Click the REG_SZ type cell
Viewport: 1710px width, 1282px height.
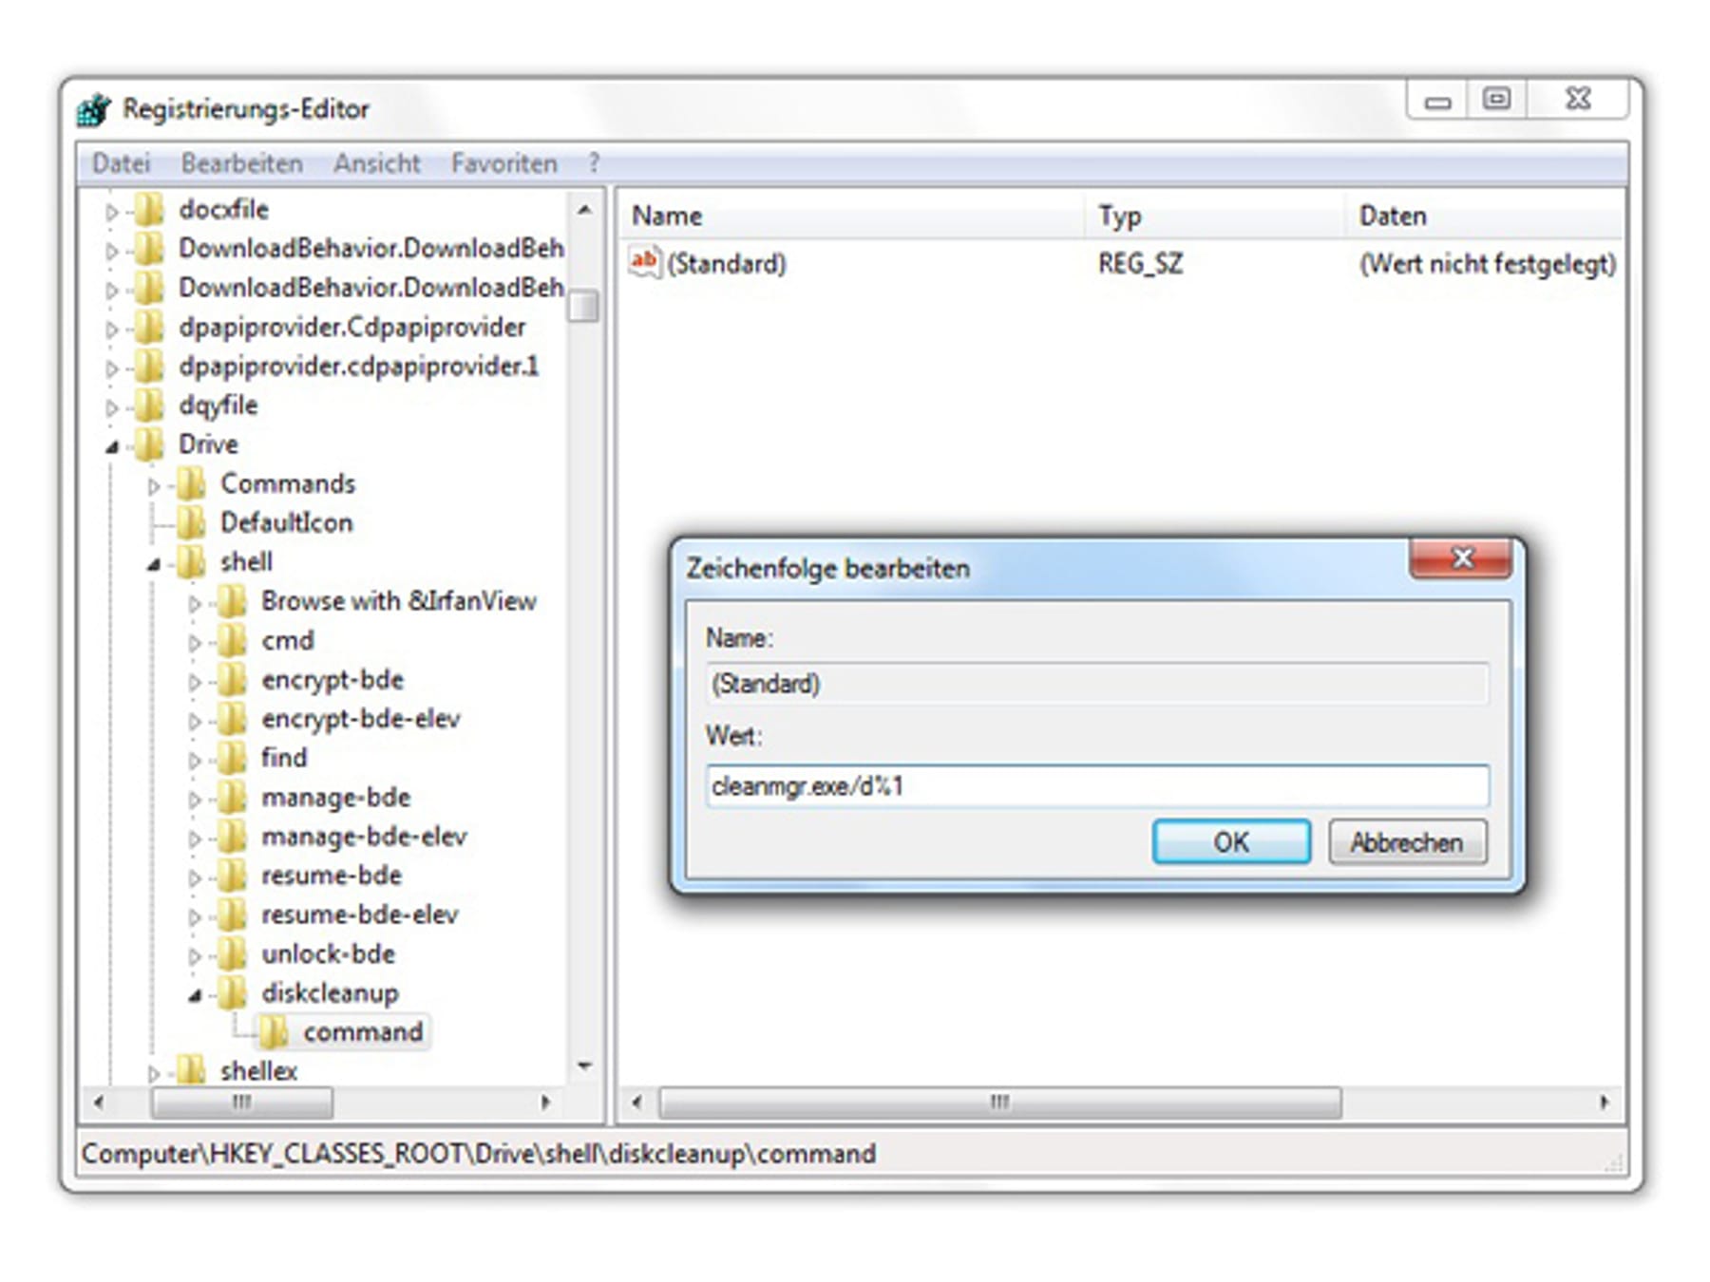point(1141,263)
